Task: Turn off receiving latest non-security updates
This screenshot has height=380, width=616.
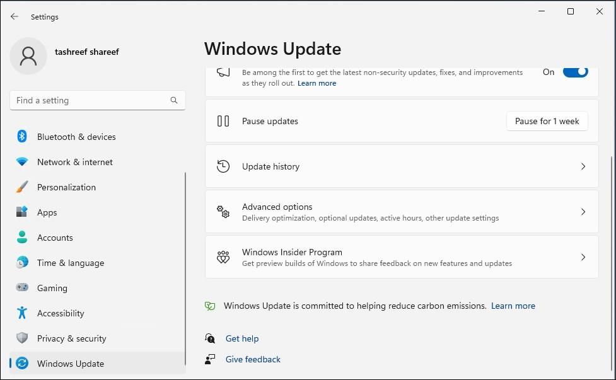Action: click(574, 72)
